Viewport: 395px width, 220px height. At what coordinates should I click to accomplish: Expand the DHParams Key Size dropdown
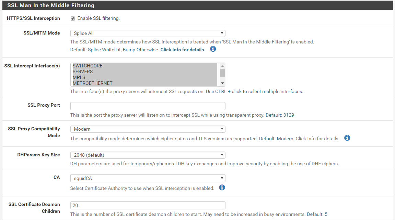pos(148,155)
